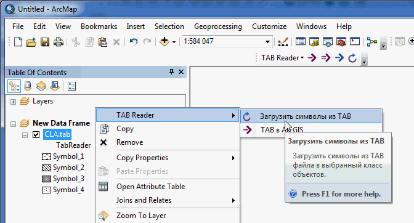Viewport: 414px width, 223px height.
Task: Expand the Copy Properties submenu arrow
Action: pyautogui.click(x=233, y=158)
